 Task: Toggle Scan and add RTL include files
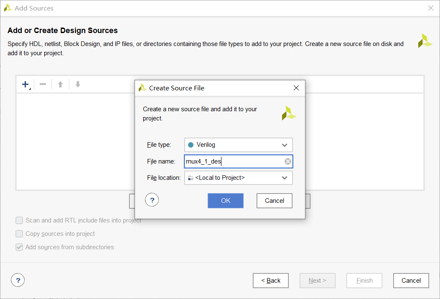19,220
